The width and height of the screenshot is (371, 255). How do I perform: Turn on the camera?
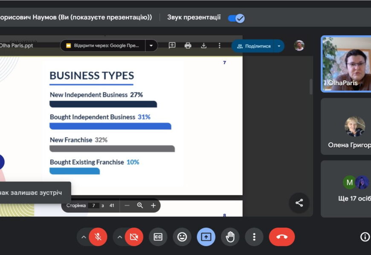coord(134,237)
